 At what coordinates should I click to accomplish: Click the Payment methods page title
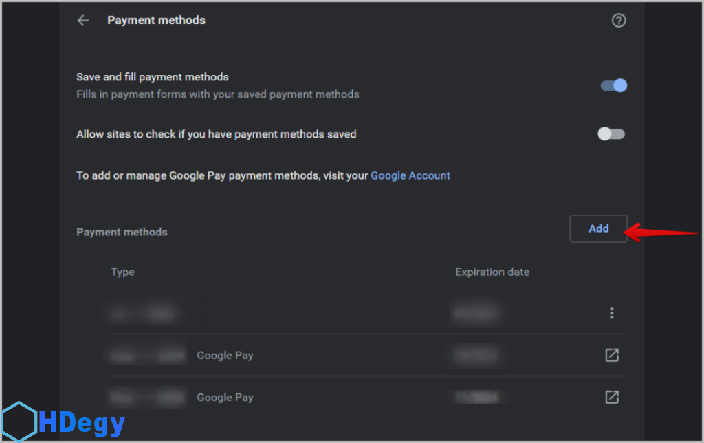point(156,21)
